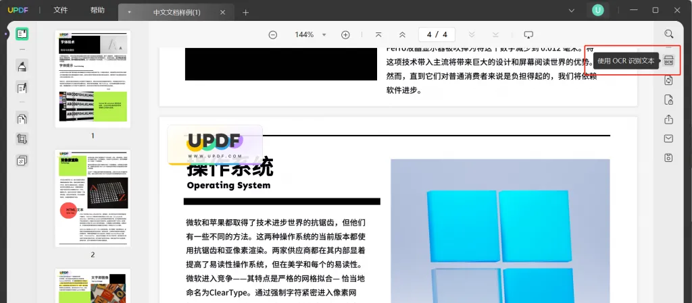
Task: Select page 2 thumbnail
Action: pos(93,198)
